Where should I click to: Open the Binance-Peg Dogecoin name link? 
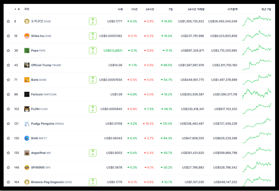point(51,182)
